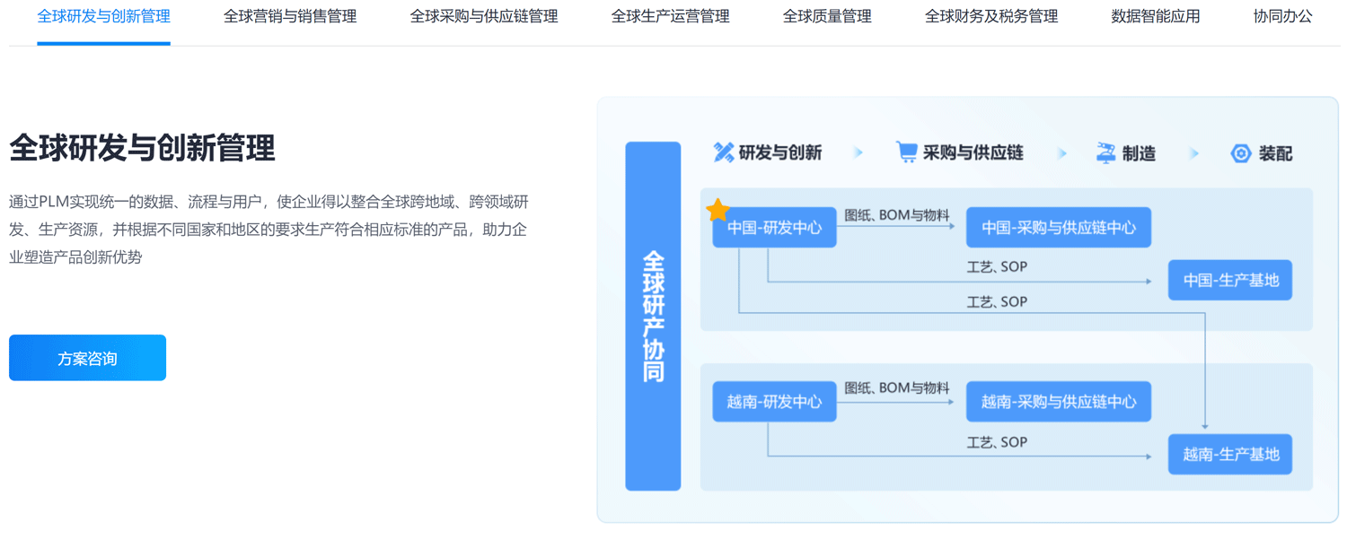Image resolution: width=1347 pixels, height=539 pixels.
Task: Open 全球财务及税务管理 tab
Action: coord(991,16)
